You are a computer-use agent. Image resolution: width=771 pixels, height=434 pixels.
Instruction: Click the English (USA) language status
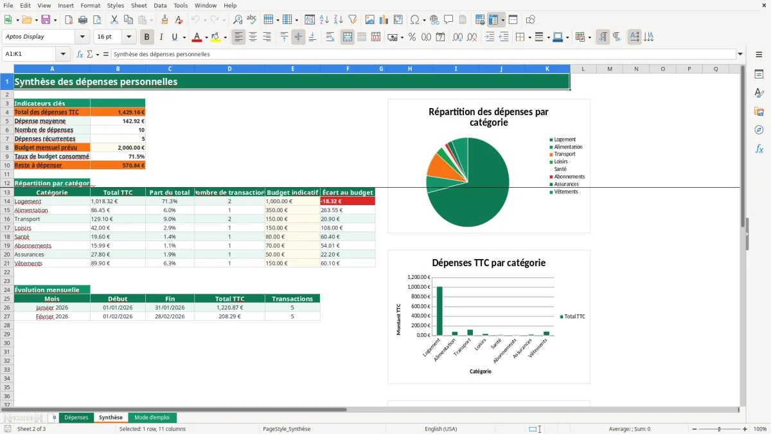click(x=441, y=429)
